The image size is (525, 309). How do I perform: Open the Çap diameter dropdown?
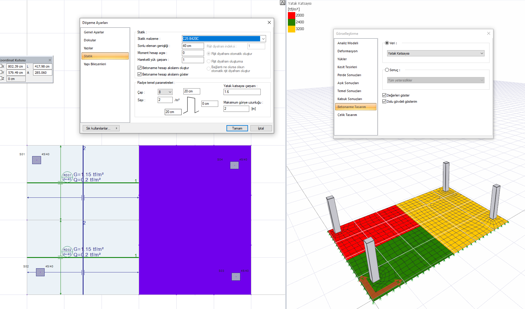(x=165, y=92)
